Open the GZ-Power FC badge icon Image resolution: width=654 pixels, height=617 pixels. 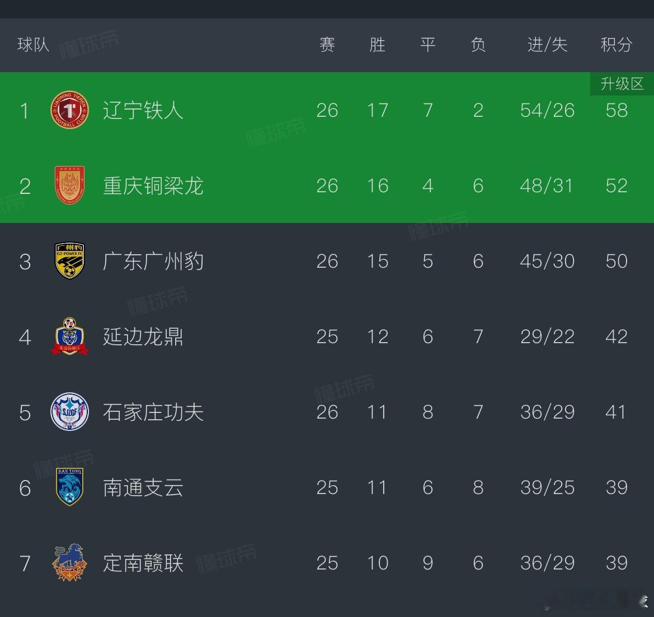(x=69, y=260)
